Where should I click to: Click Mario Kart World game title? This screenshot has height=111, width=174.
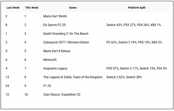[x=55, y=16]
